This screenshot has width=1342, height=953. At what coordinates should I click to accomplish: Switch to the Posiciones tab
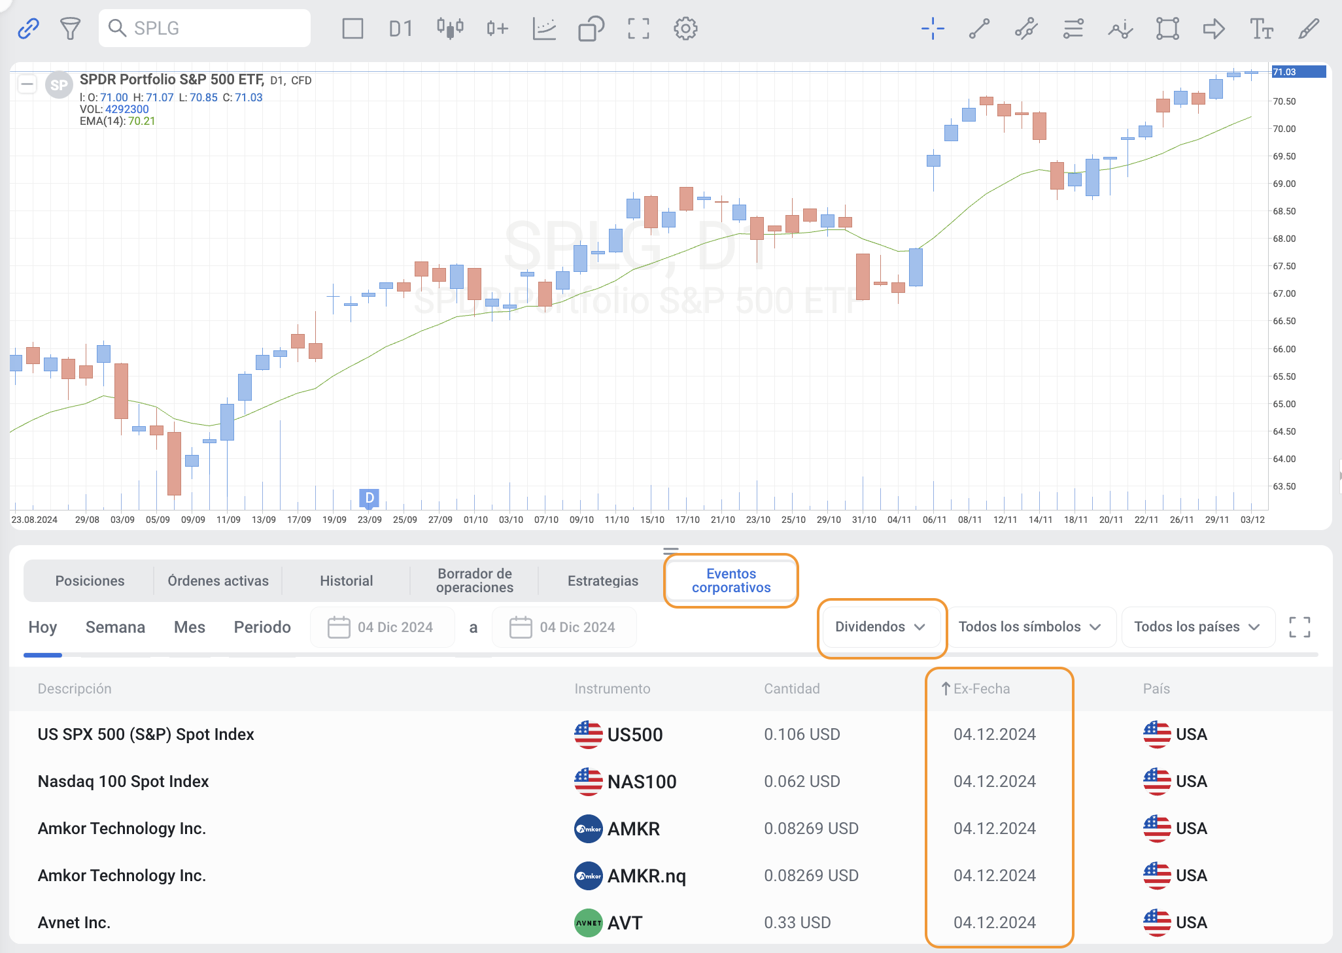90,580
